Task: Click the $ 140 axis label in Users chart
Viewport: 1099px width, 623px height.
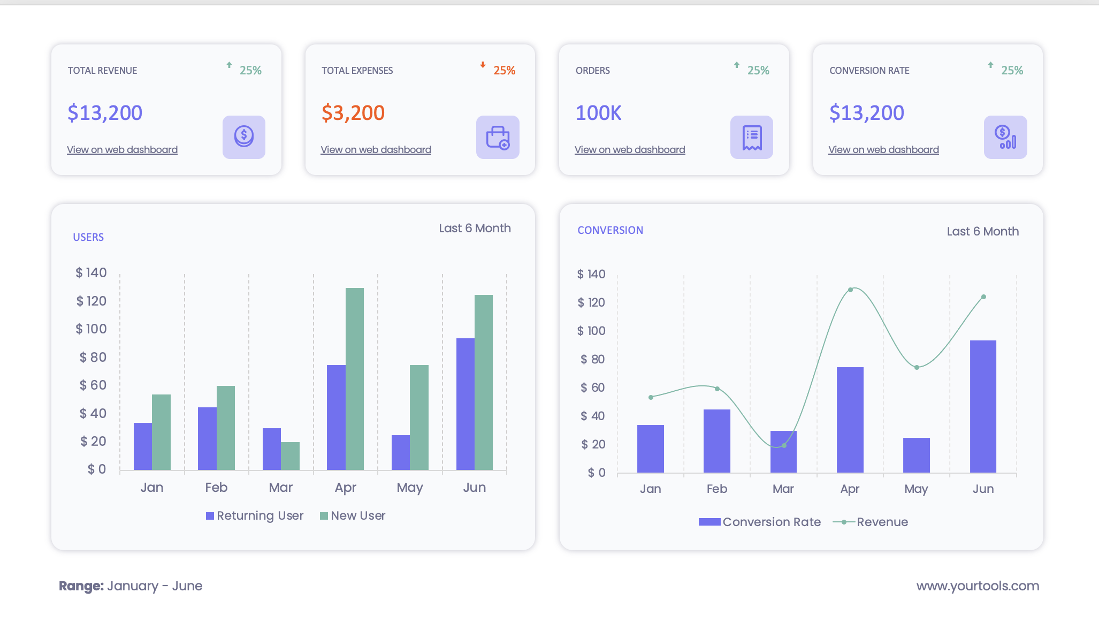Action: click(91, 273)
